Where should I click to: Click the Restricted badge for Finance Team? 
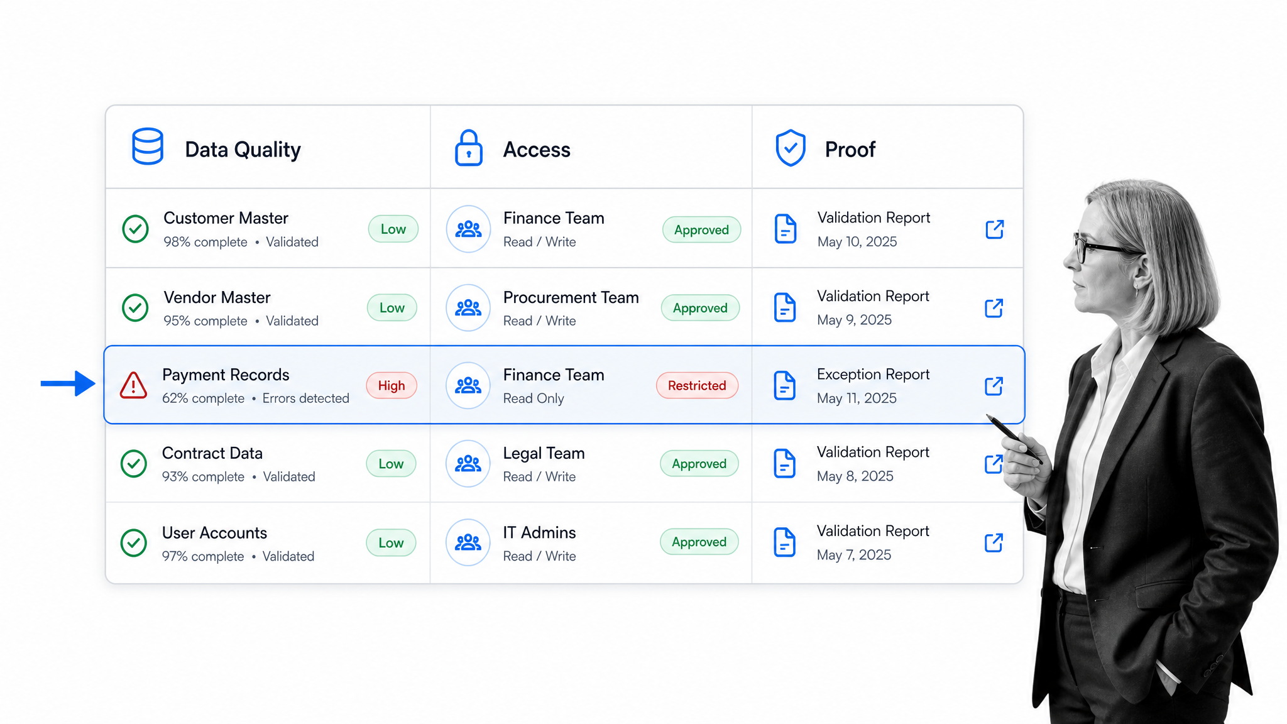click(697, 386)
